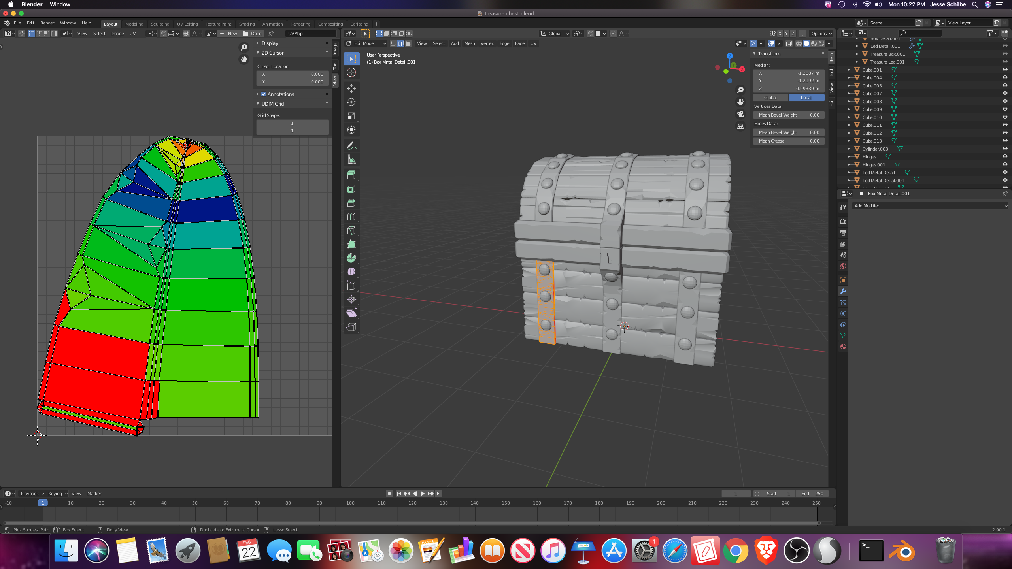1012x569 pixels.
Task: Choose the Knife tool icon
Action: tap(351, 230)
